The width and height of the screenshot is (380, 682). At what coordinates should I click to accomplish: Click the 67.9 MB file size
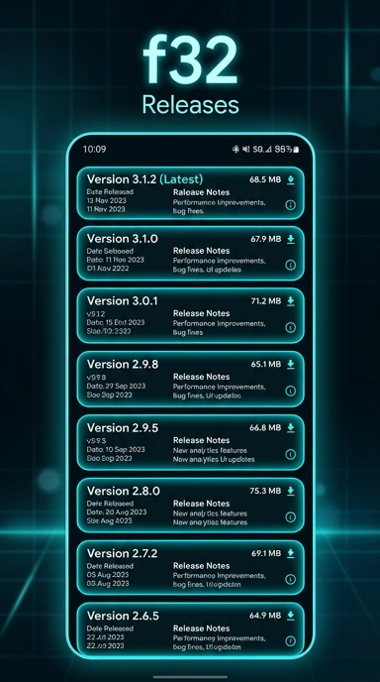click(x=266, y=239)
